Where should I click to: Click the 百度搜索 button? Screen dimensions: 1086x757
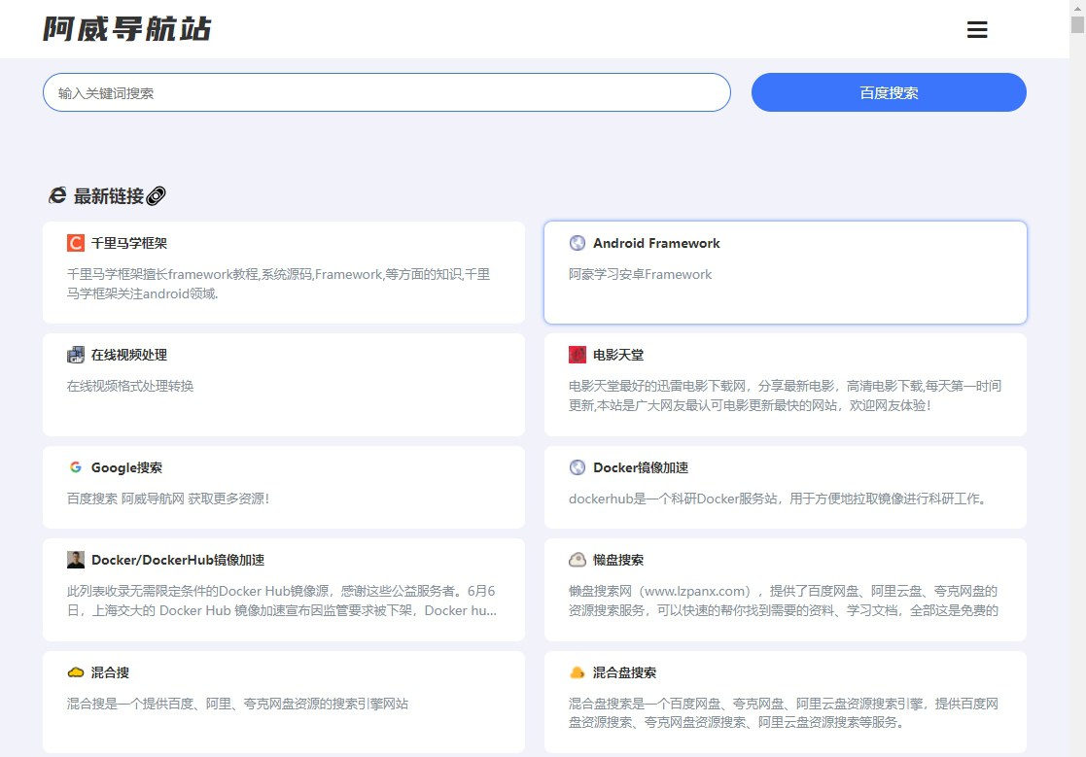pyautogui.click(x=889, y=92)
